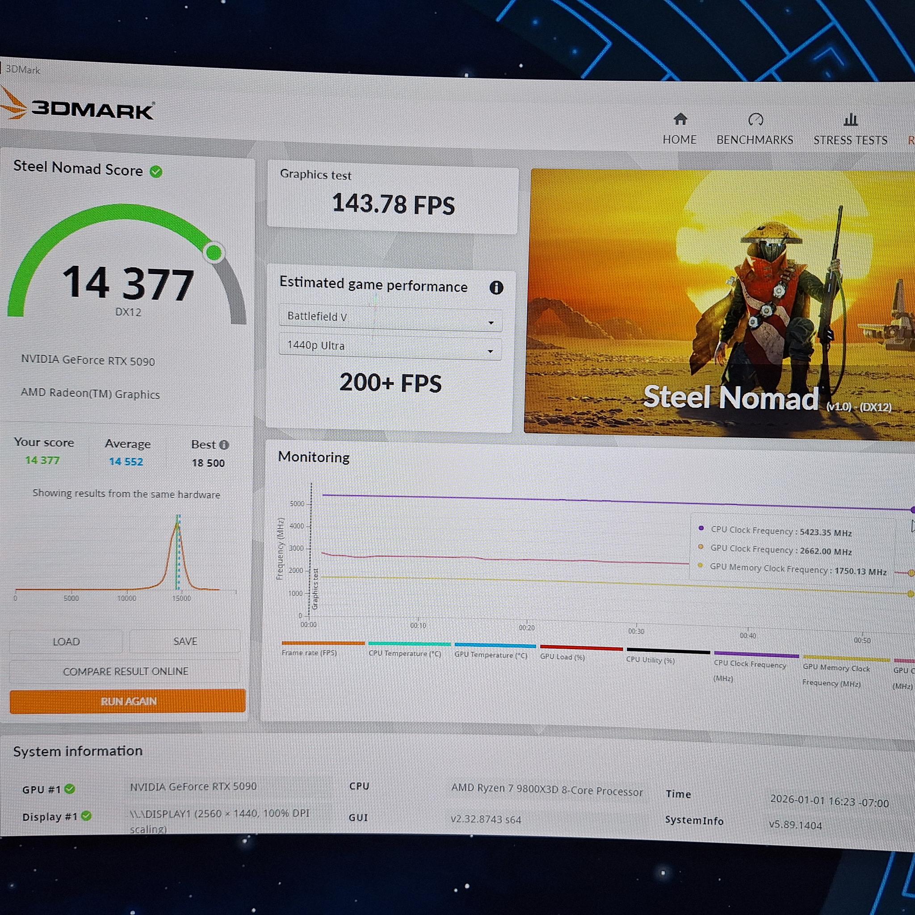Click the AMD Ryzen 7 9800X3D processor text
The height and width of the screenshot is (915, 915).
pos(546,789)
